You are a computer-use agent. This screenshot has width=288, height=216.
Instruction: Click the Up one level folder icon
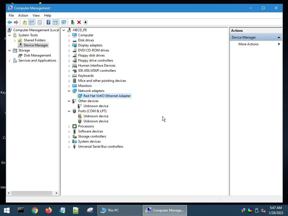point(25,22)
